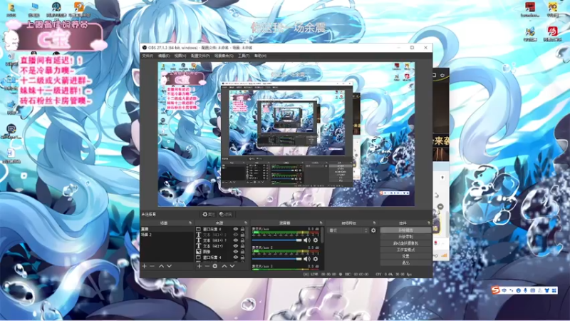The image size is (570, 321).
Task: Toggle visibility of 窗口采集 8 source
Action: point(236,229)
